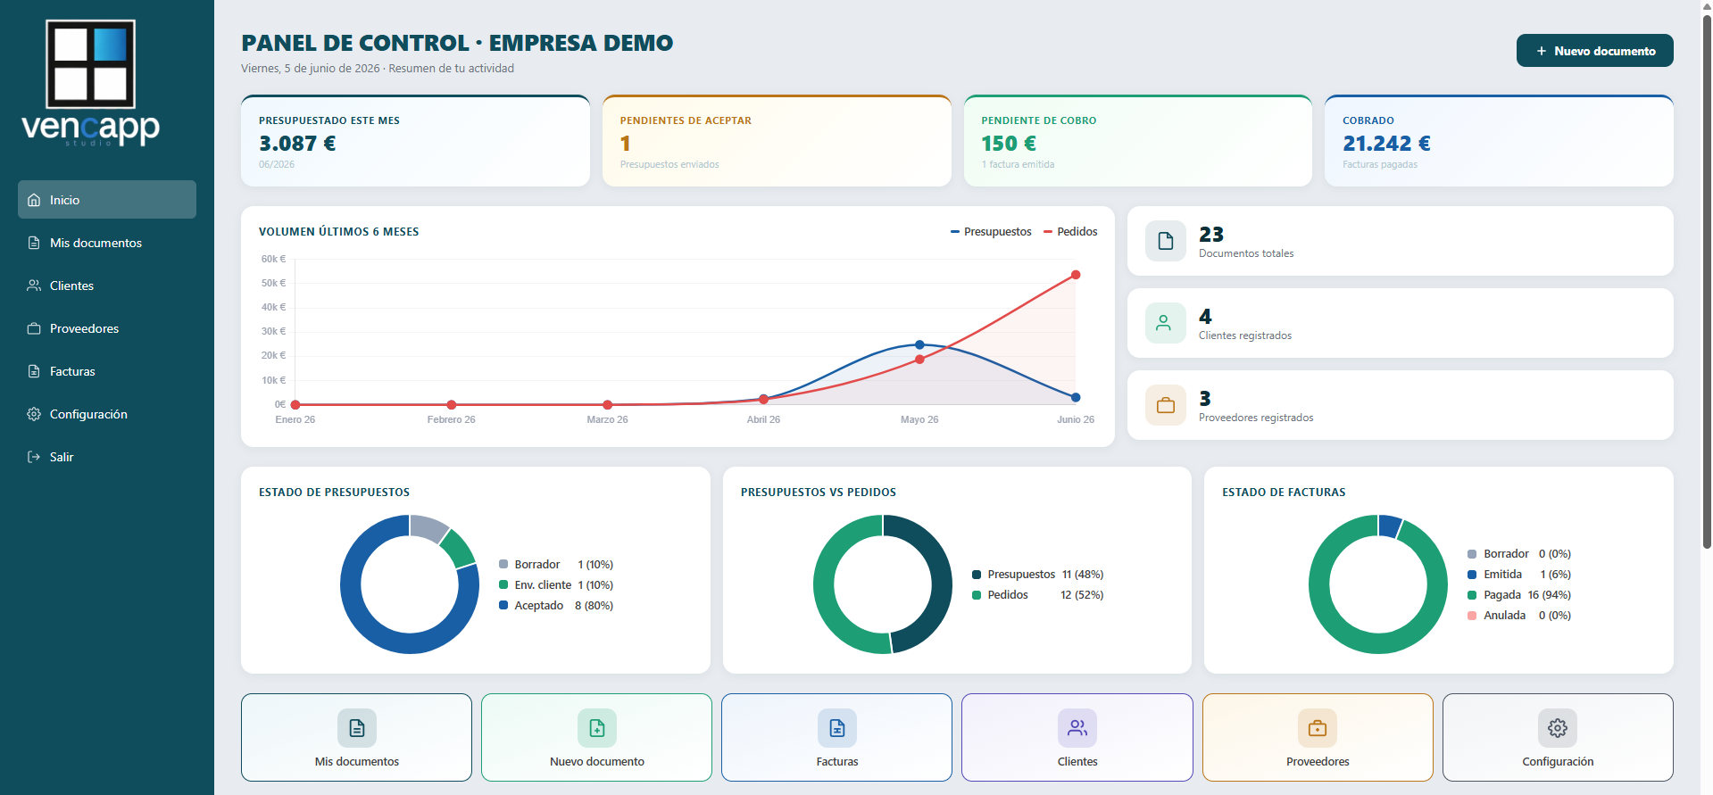Open the Clientes shortcut card label
The width and height of the screenshot is (1713, 795).
tap(1077, 762)
